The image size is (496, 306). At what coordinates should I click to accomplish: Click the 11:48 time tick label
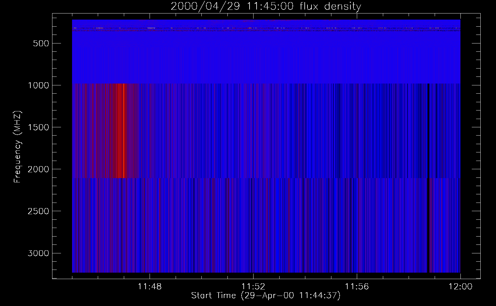(x=150, y=287)
